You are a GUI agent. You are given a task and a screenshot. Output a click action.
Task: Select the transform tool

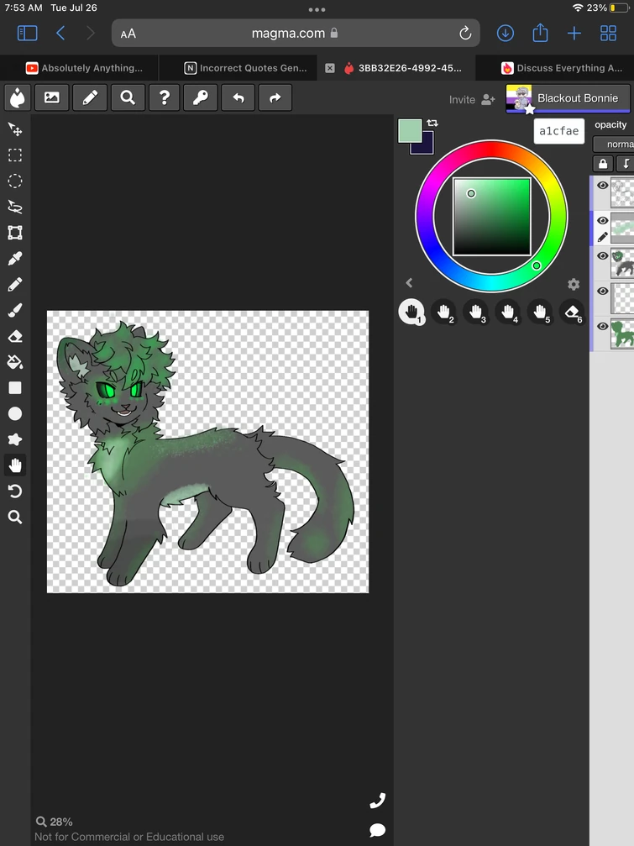tap(15, 233)
